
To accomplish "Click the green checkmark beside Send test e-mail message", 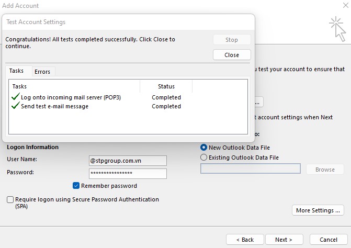I will [15, 106].
